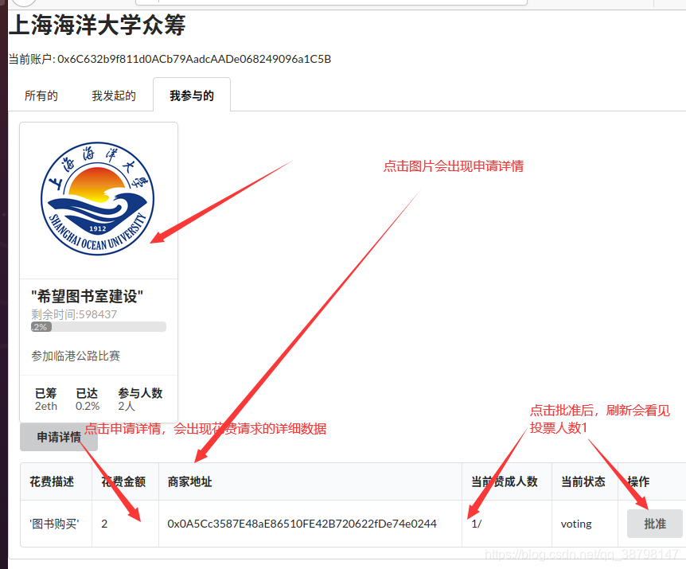Click the 已筹 2eth statistic
The width and height of the screenshot is (686, 569).
(46, 399)
